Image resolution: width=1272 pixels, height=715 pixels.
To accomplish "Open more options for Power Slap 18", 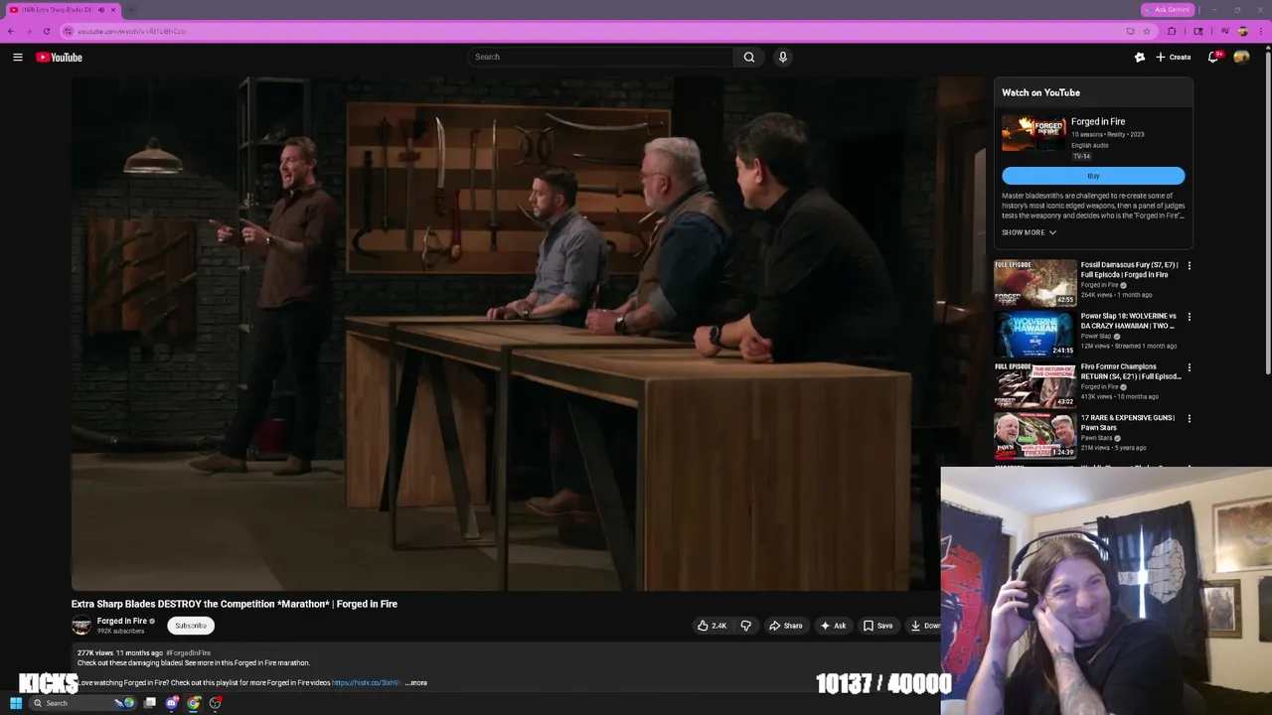I will [x=1189, y=317].
